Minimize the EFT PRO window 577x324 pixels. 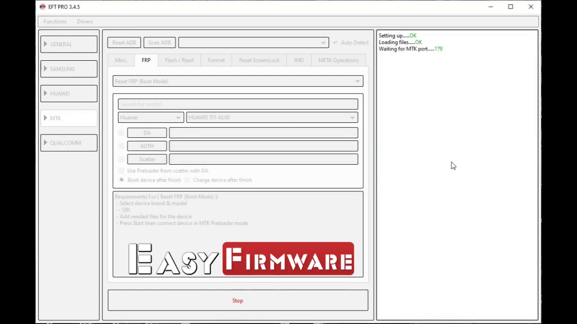pyautogui.click(x=490, y=7)
